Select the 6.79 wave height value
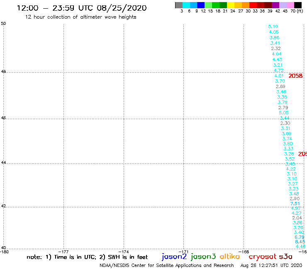 [x=300, y=237]
